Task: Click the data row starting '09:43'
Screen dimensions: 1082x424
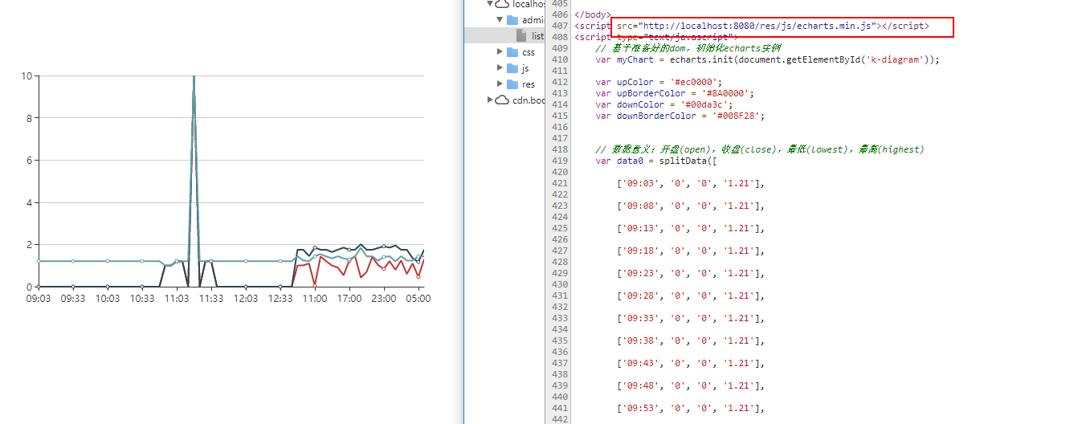Action: [691, 363]
